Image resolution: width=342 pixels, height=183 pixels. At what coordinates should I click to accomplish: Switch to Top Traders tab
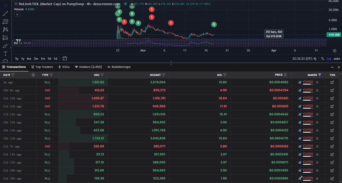coord(42,67)
